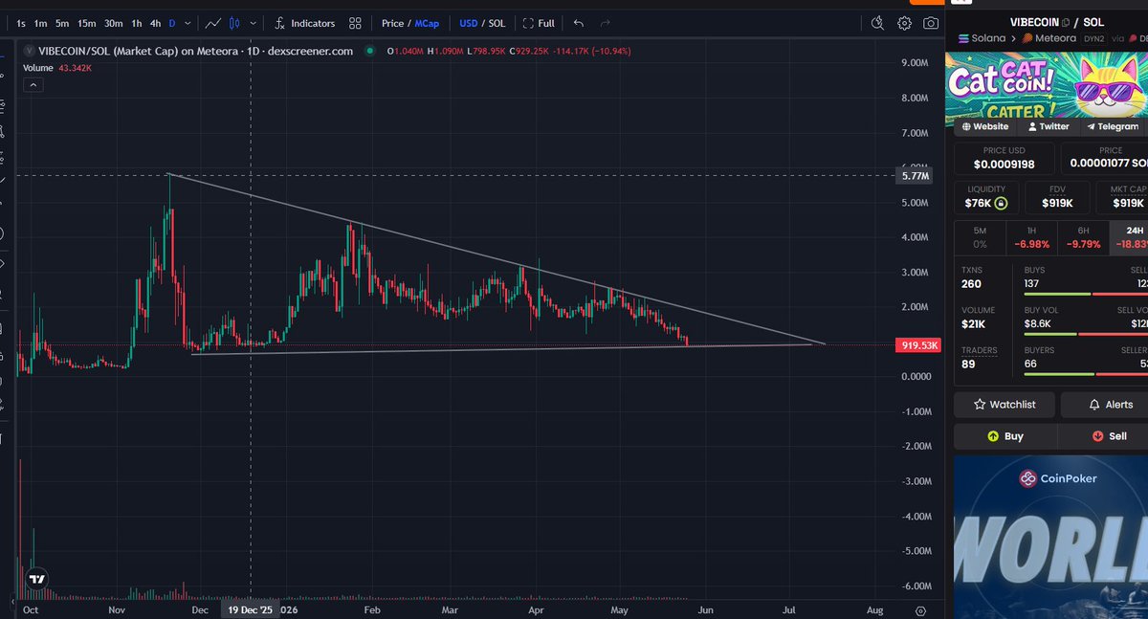1148x619 pixels.
Task: Set chart currency to USD
Action: pyautogui.click(x=468, y=23)
